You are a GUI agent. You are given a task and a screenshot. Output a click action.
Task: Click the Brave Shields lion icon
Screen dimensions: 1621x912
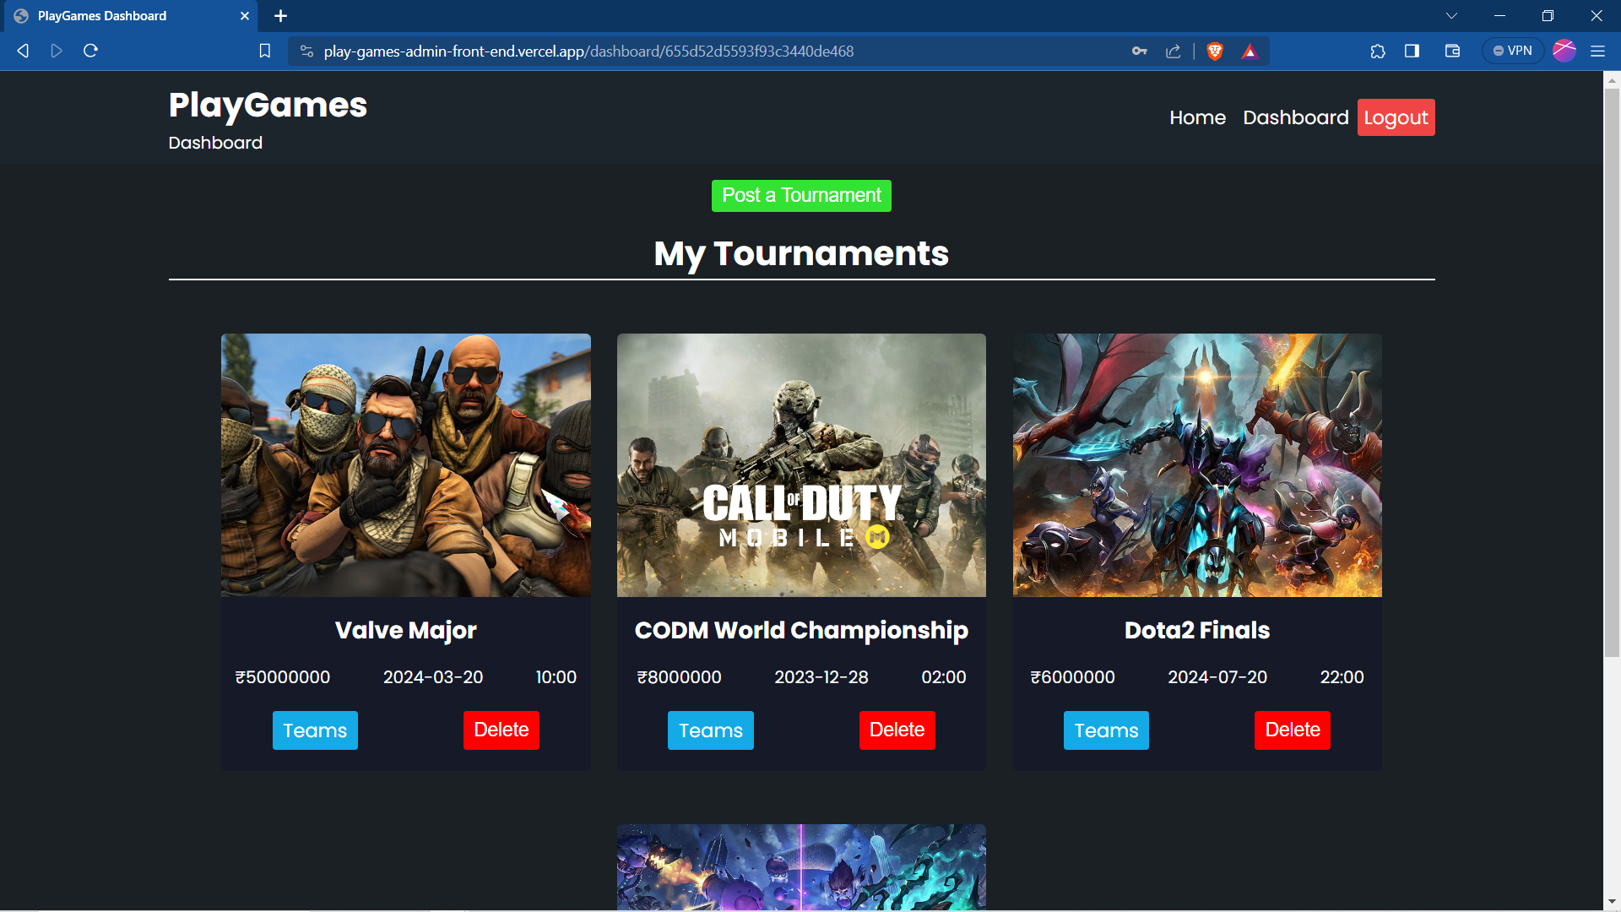tap(1215, 52)
